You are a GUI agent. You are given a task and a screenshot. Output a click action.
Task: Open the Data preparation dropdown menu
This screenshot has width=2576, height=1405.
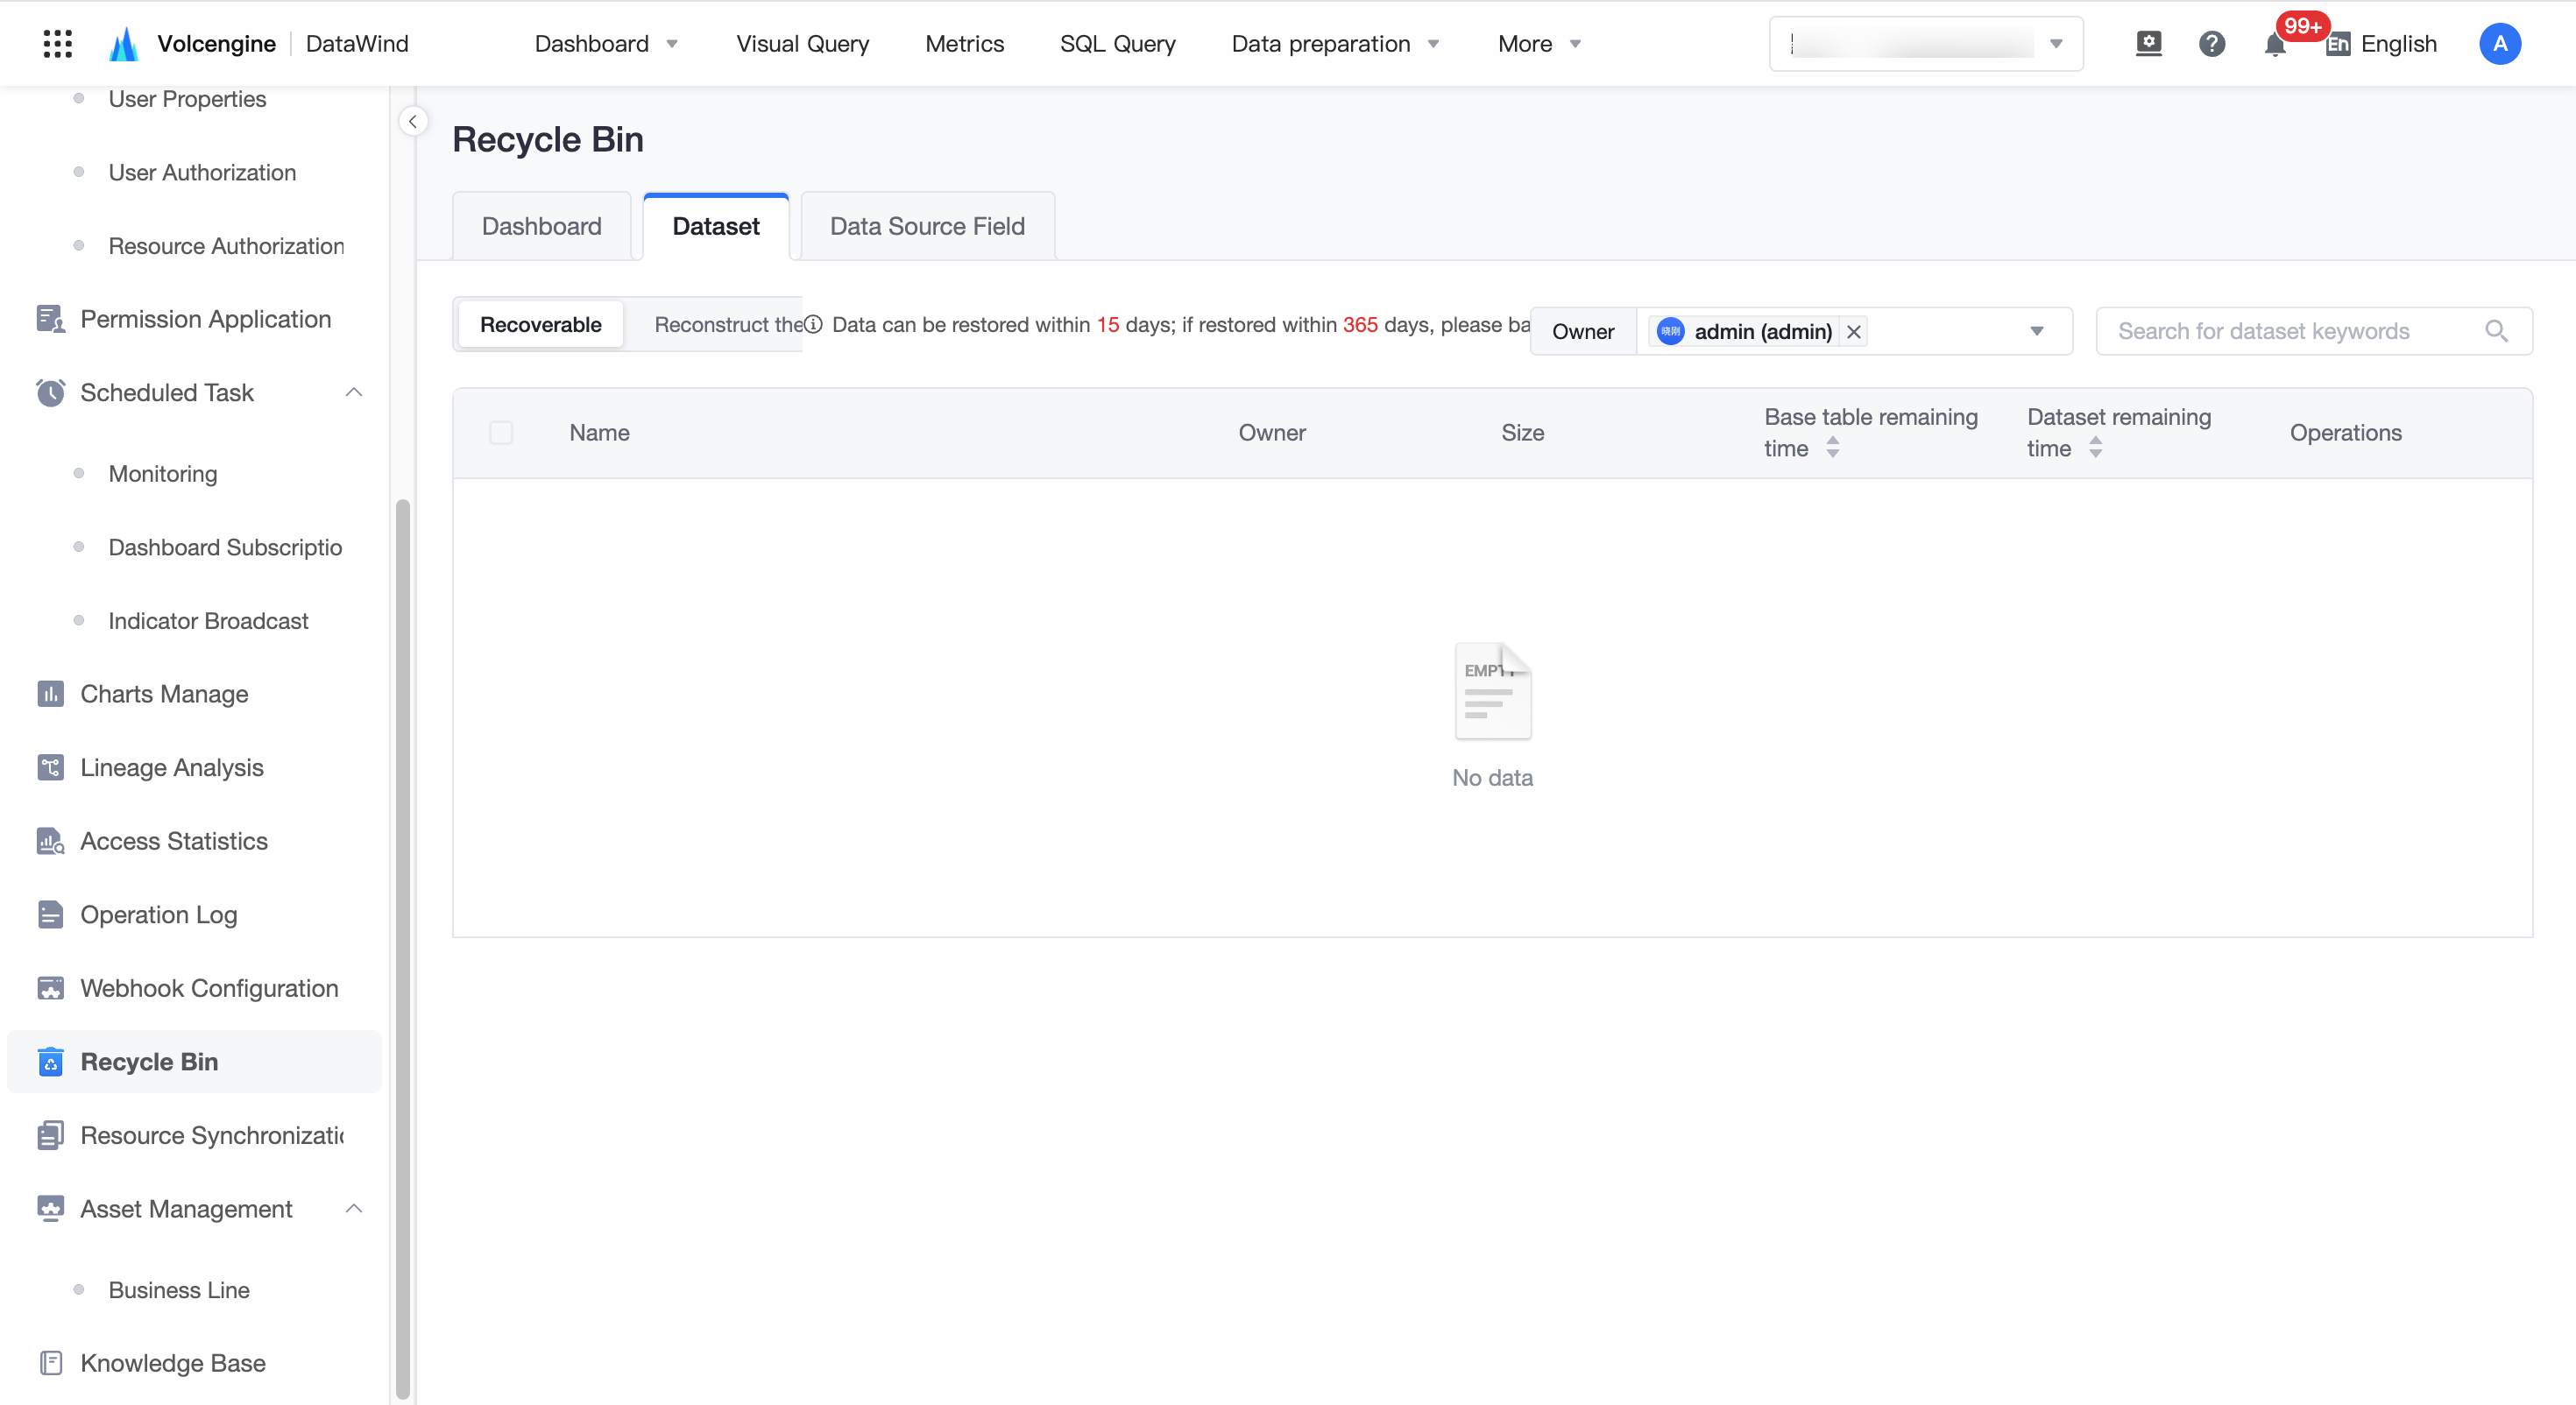click(x=1335, y=44)
